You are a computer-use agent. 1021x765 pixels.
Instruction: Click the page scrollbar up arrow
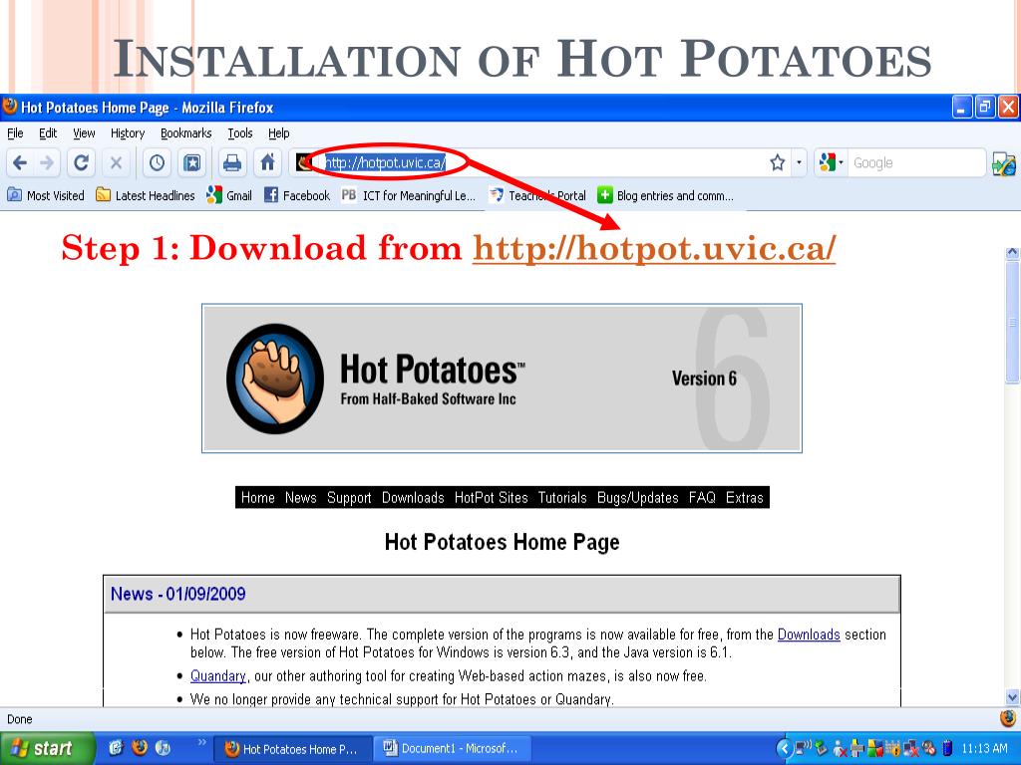(x=1012, y=253)
